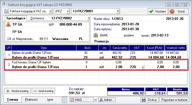Viewport: 192px width, 105px height.
Task: Click the window title bar document icon
Action: (x=4, y=4)
